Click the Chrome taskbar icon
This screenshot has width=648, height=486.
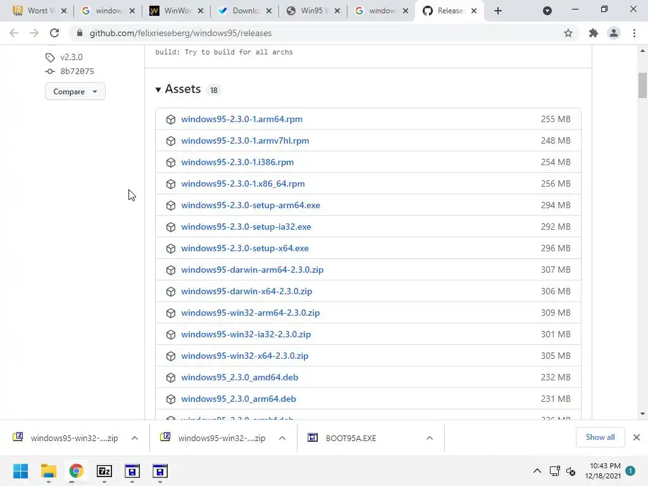[x=76, y=471]
